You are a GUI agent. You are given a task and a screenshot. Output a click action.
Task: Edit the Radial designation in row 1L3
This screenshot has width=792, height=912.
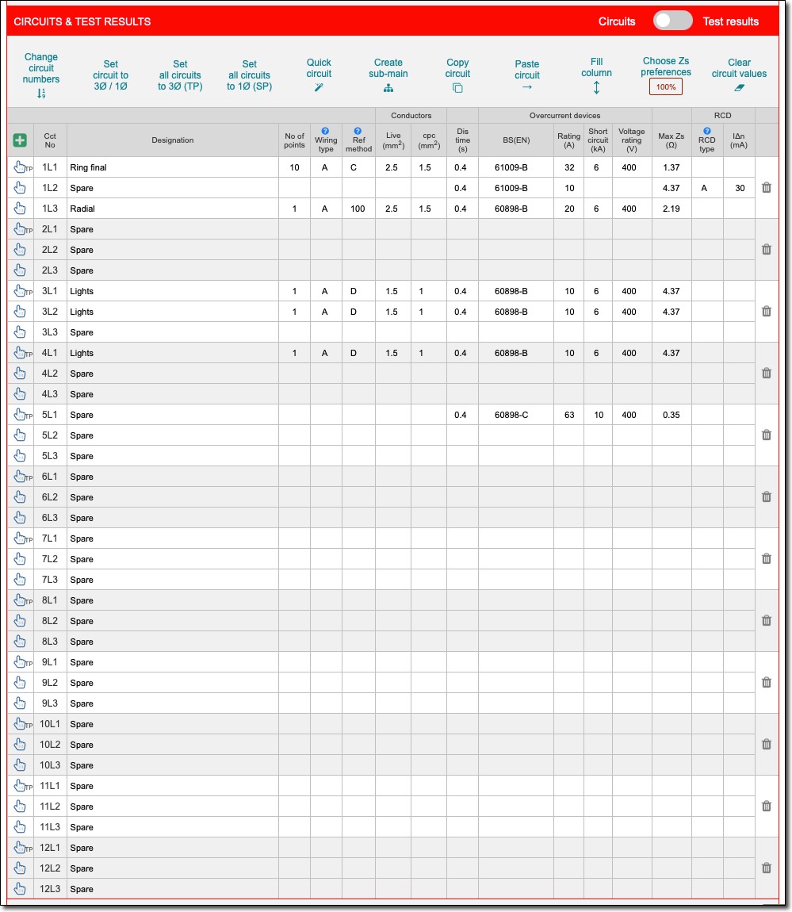(x=173, y=209)
